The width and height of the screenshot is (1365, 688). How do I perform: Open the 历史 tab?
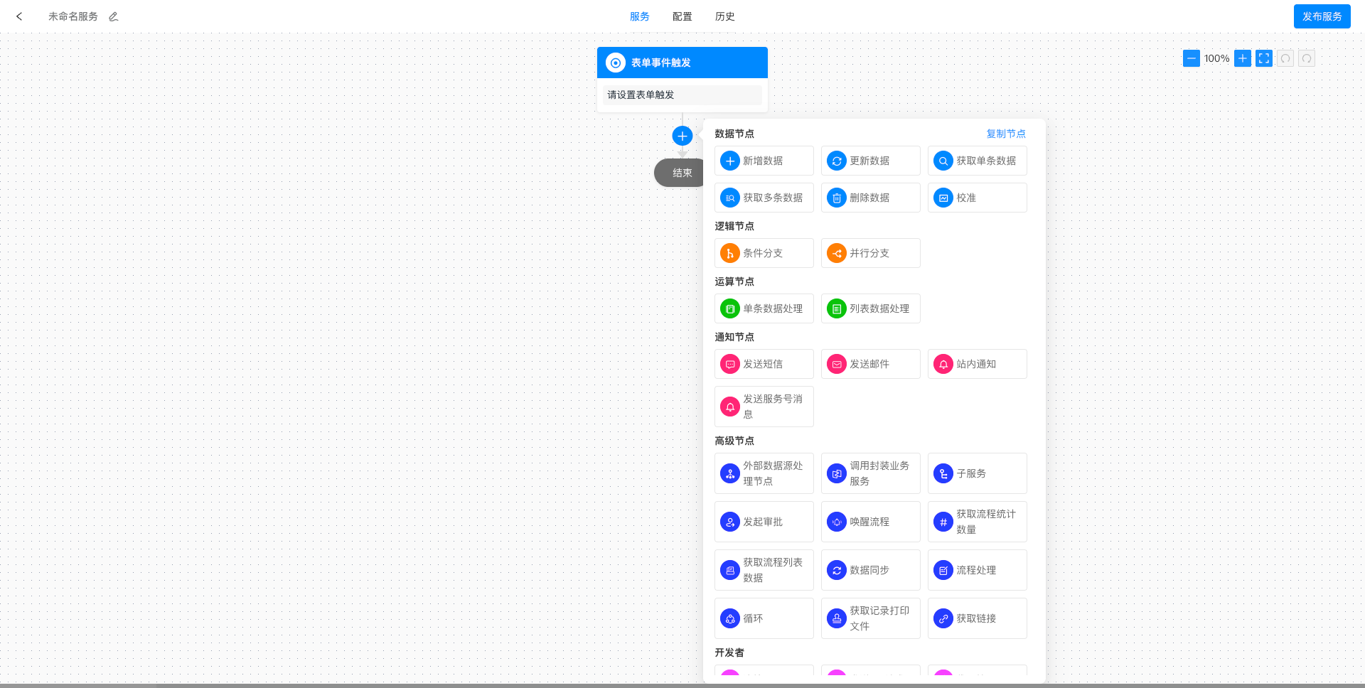724,16
